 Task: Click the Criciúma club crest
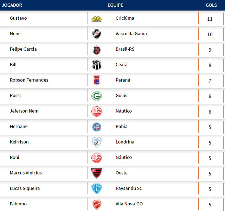coord(96,19)
